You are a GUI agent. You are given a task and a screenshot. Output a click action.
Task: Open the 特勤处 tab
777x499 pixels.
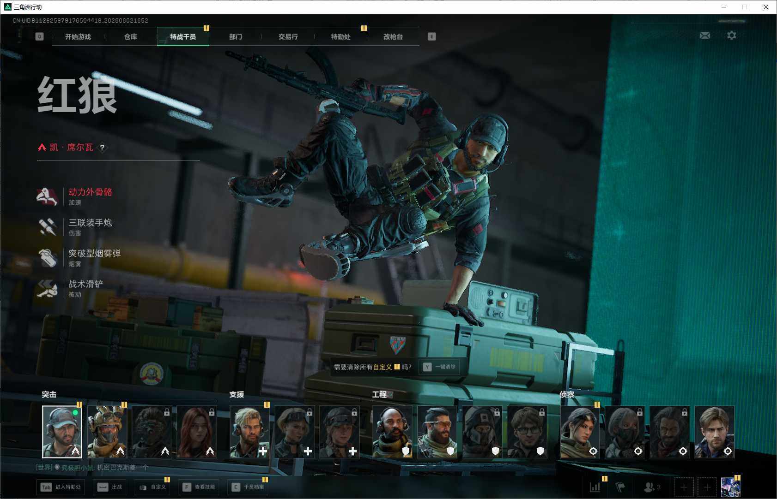[341, 36]
